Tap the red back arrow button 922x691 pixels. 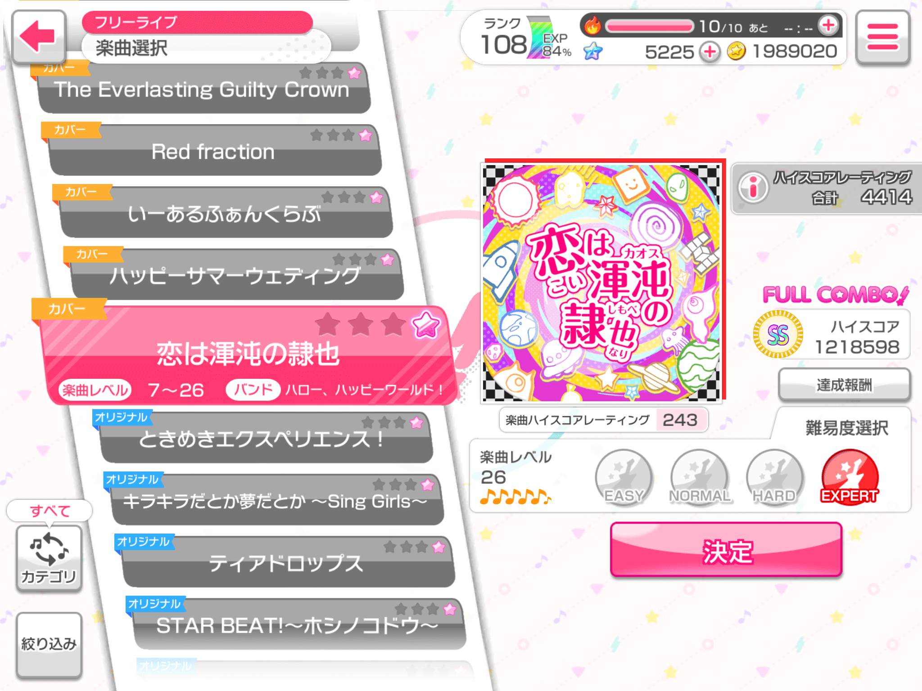pyautogui.click(x=39, y=37)
